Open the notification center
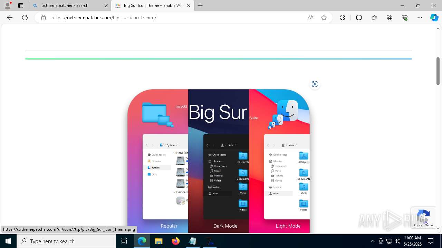 coord(431,241)
